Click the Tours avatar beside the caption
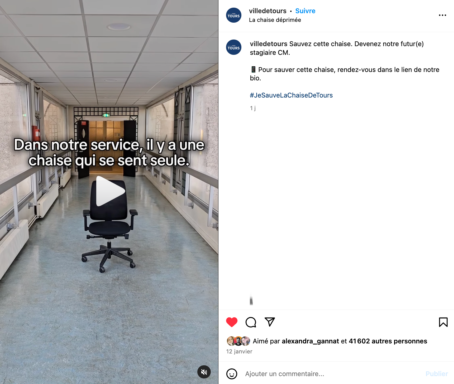454x384 pixels. [x=234, y=47]
